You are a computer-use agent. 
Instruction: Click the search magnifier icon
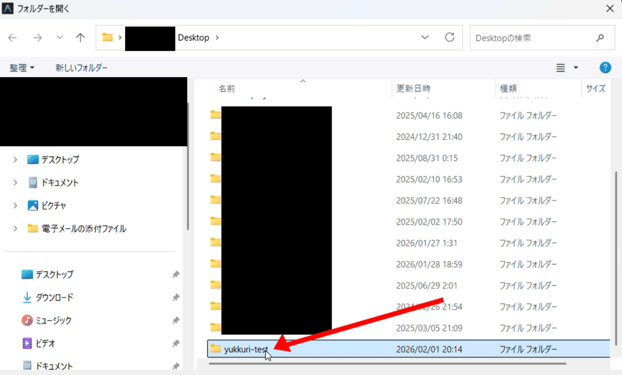[x=600, y=38]
